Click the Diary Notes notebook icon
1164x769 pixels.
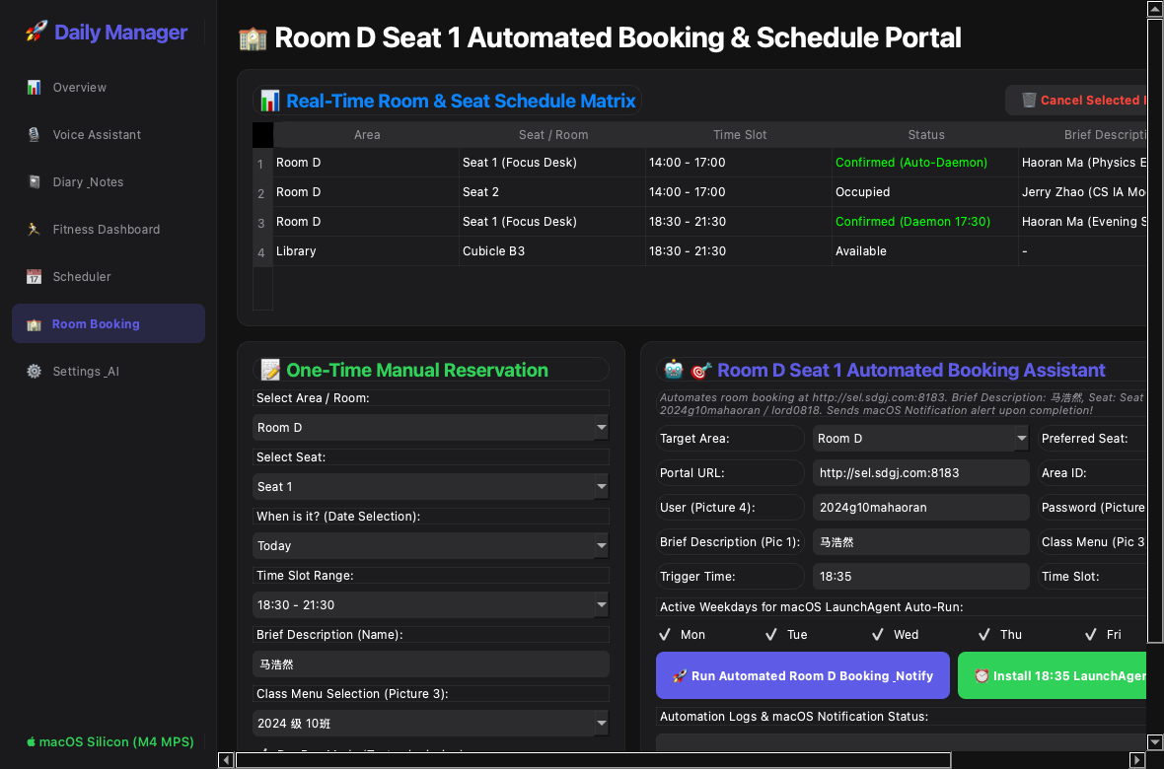pyautogui.click(x=35, y=181)
